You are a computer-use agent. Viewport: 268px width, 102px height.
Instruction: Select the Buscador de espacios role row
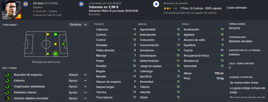tap(46, 75)
